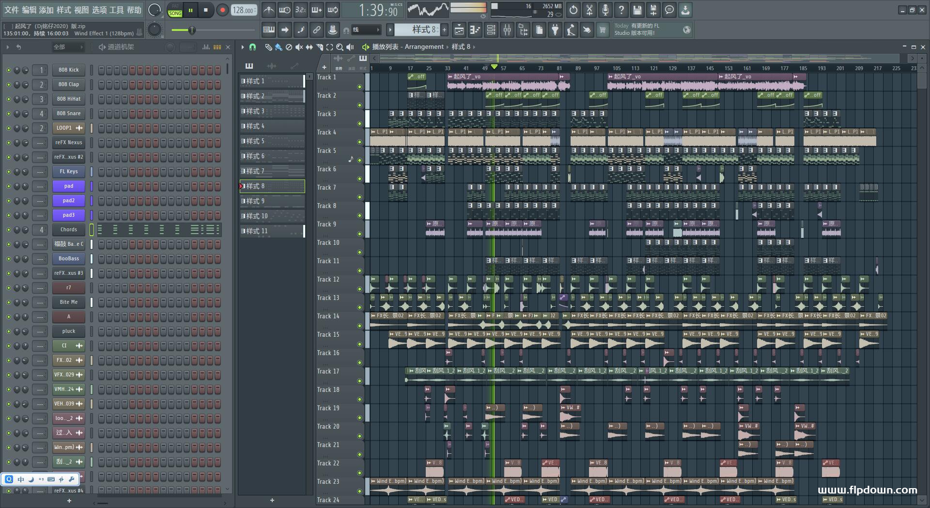930x508 pixels.
Task: Select the mute tool speaker icon in playlist
Action: click(299, 47)
